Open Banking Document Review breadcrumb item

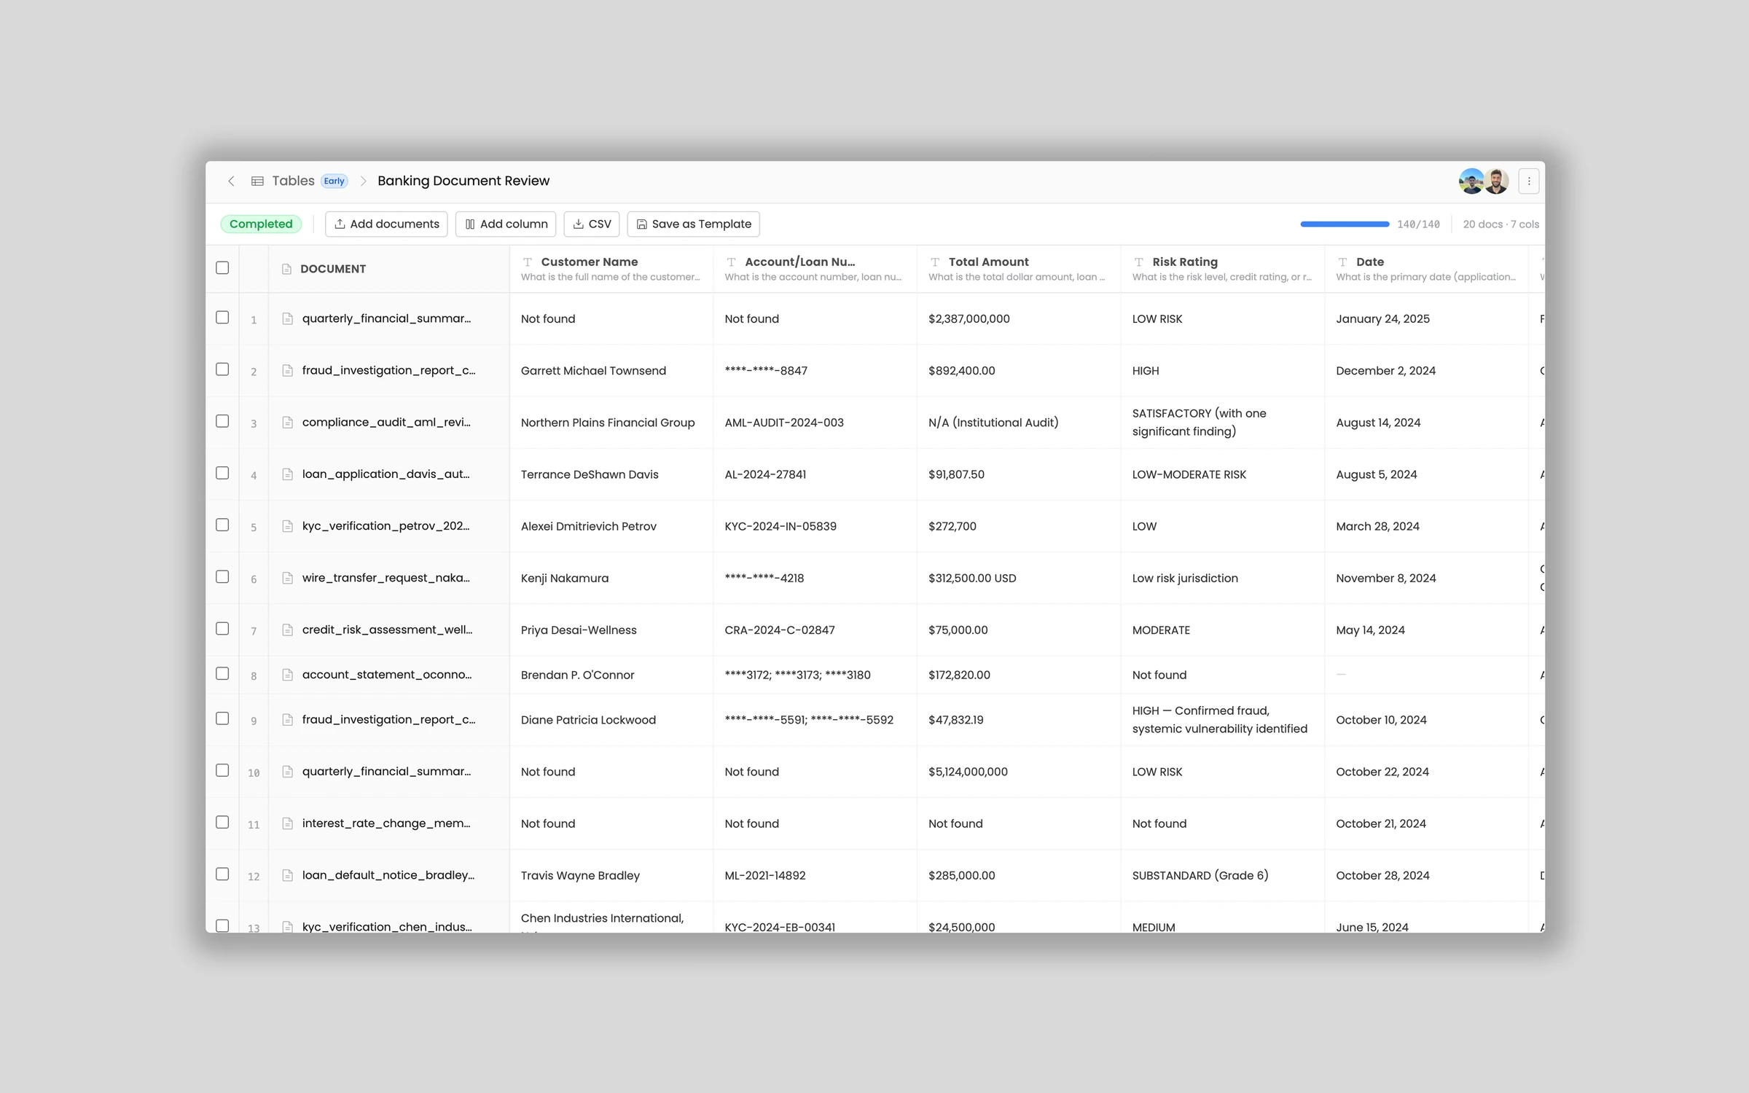[x=463, y=180]
